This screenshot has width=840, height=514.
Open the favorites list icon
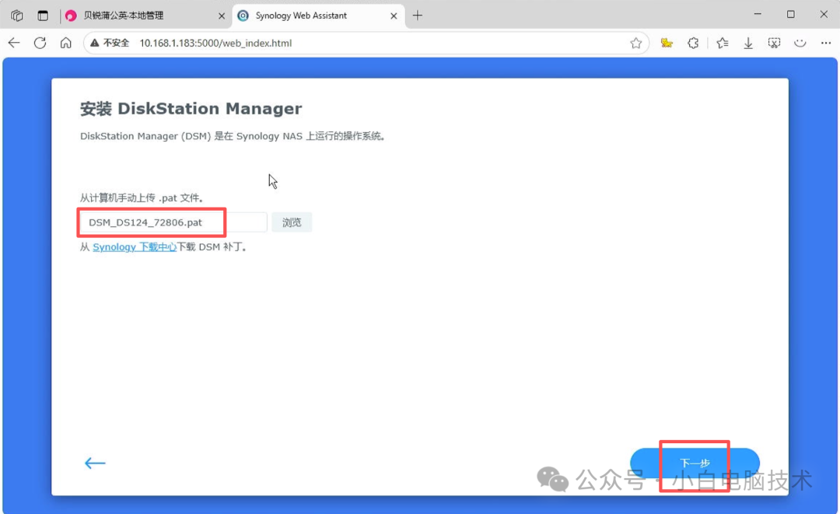[x=722, y=43]
